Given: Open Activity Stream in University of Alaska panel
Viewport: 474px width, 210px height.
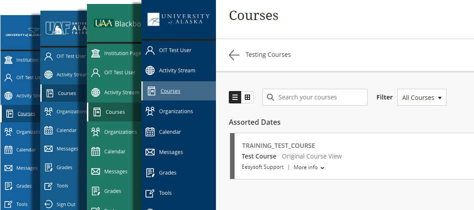Looking at the screenshot, I should 177,71.
